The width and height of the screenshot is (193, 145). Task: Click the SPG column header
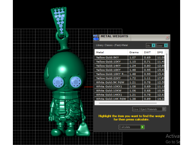click(x=160, y=52)
